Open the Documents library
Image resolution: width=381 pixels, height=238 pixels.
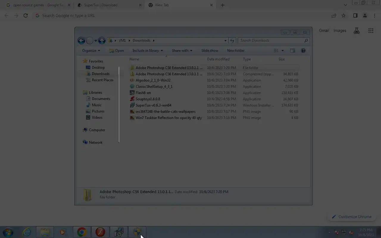(x=101, y=99)
